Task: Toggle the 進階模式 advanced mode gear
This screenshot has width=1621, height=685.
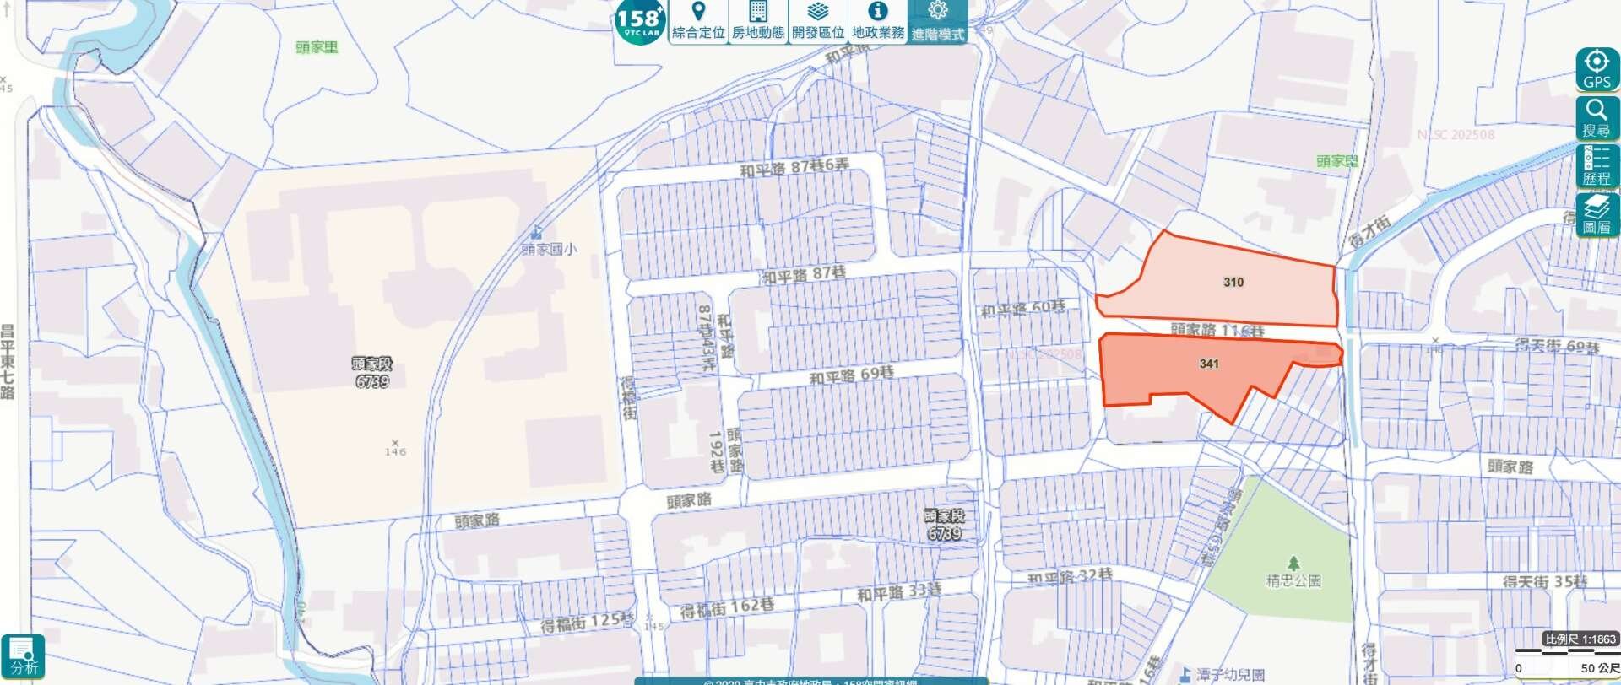Action: [x=937, y=22]
